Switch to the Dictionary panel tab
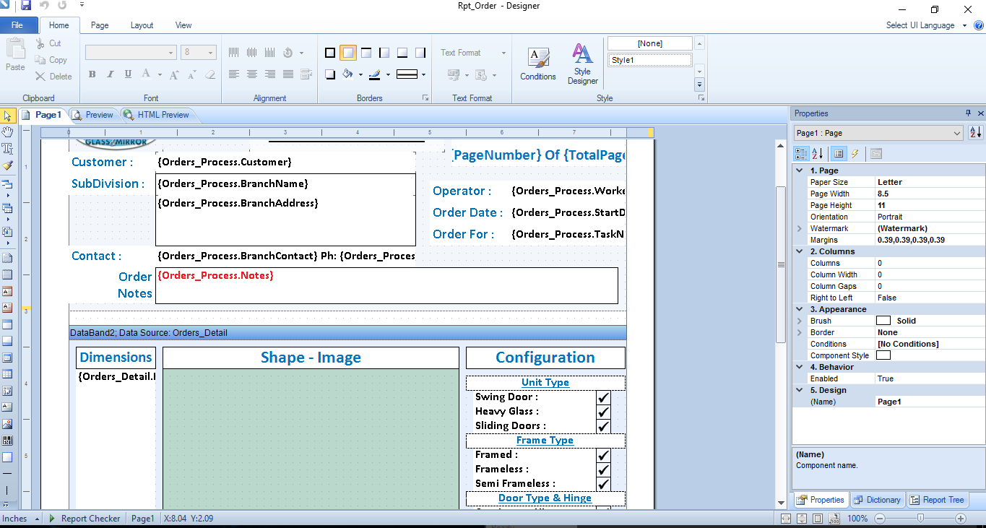Screen dimensions: 986x528 tap(877, 500)
